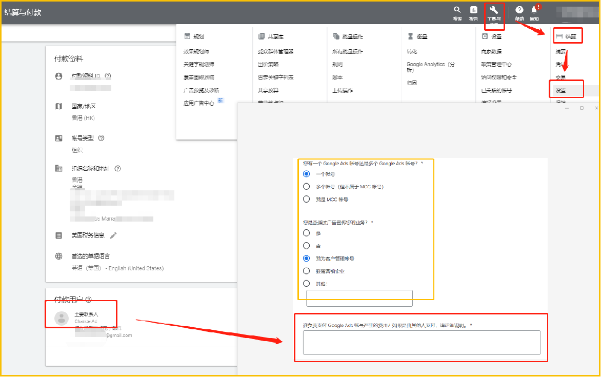The height and width of the screenshot is (377, 601).
Task: Click 所有批量操作 menu entry
Action: (348, 52)
